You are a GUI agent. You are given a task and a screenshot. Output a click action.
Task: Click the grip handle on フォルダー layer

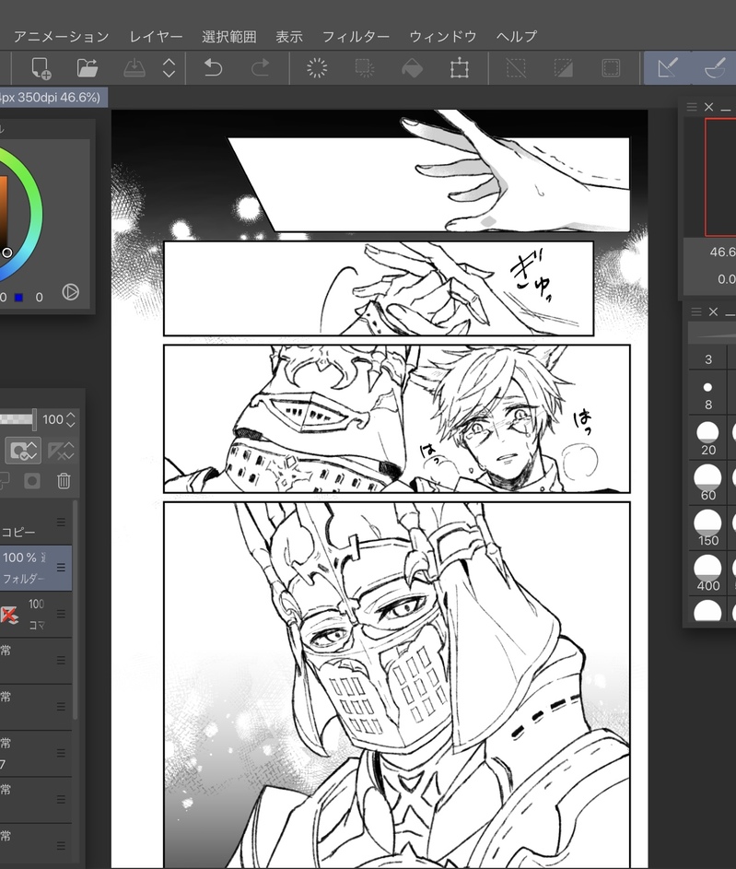(61, 568)
